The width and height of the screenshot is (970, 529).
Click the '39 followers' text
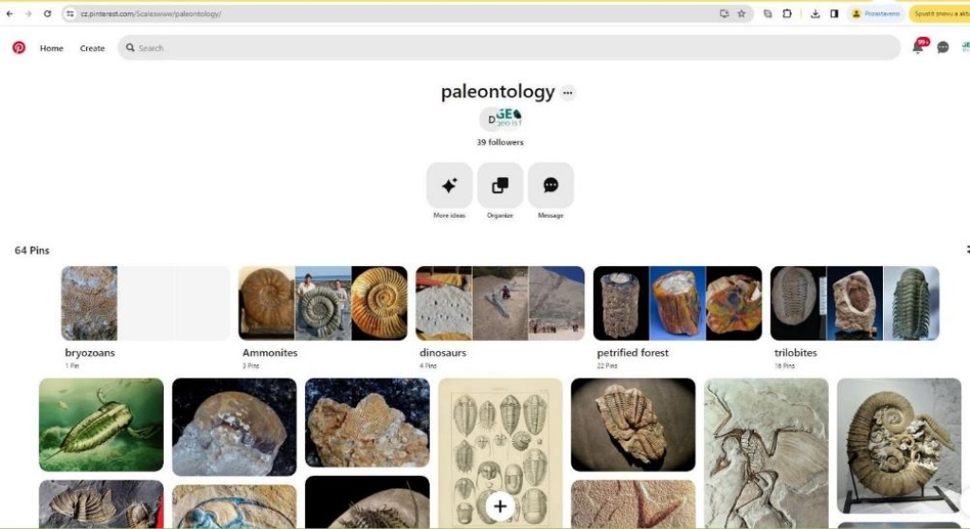[x=500, y=142]
